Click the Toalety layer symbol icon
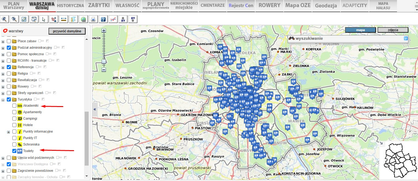Image resolution: width=418 pixels, height=181 pixels. tap(20, 151)
